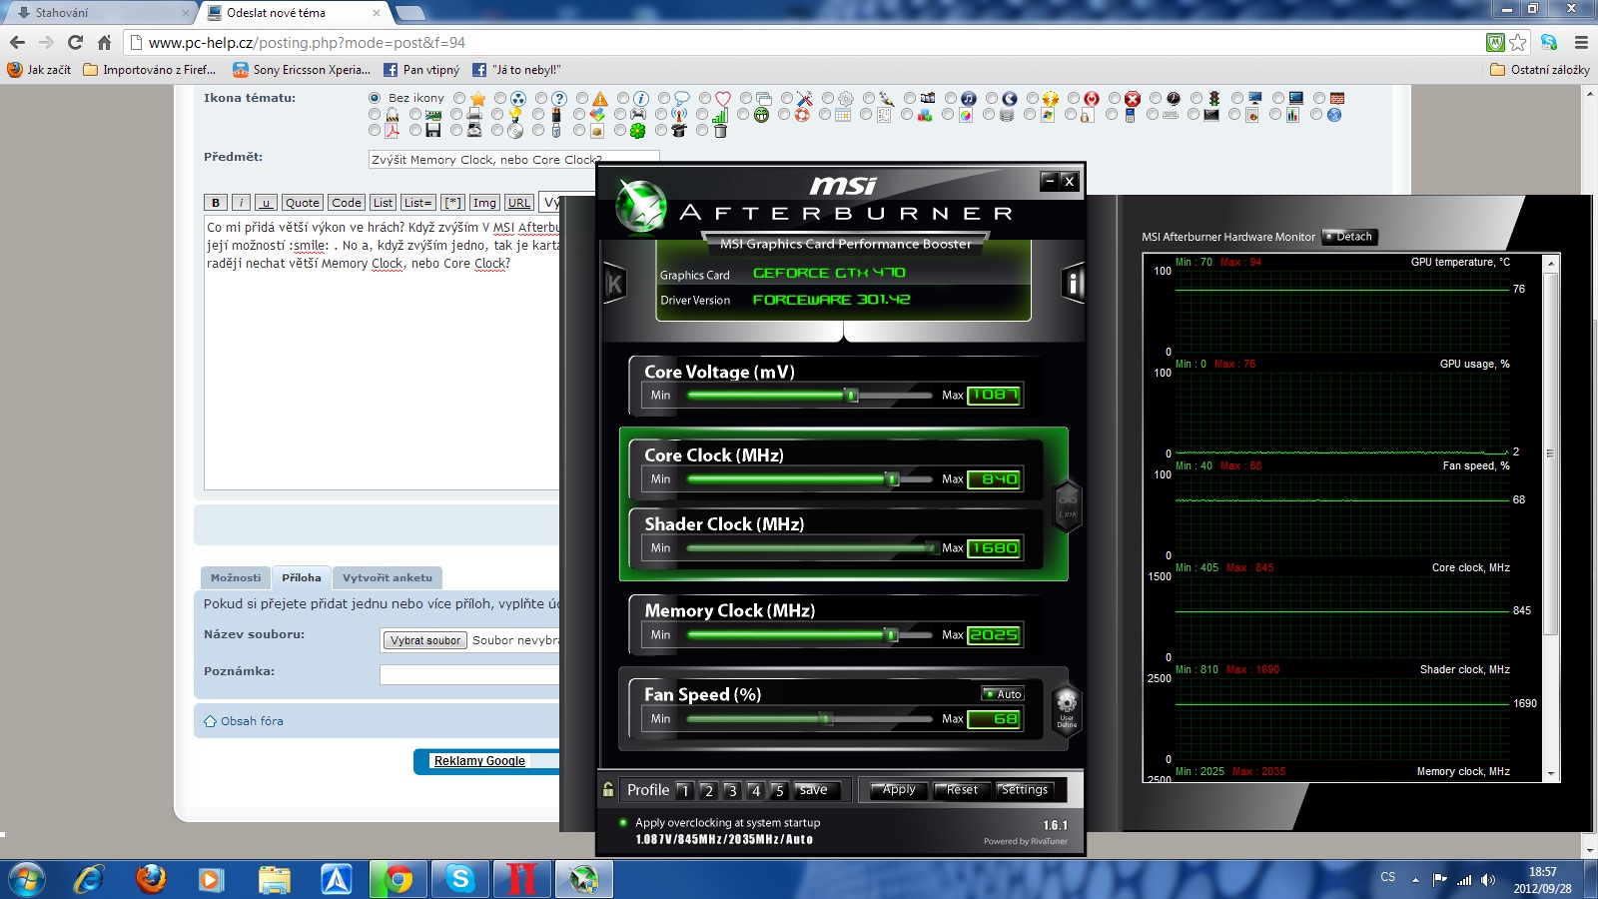Select the star topic icon radio button
The height and width of the screenshot is (899, 1598).
(459, 98)
